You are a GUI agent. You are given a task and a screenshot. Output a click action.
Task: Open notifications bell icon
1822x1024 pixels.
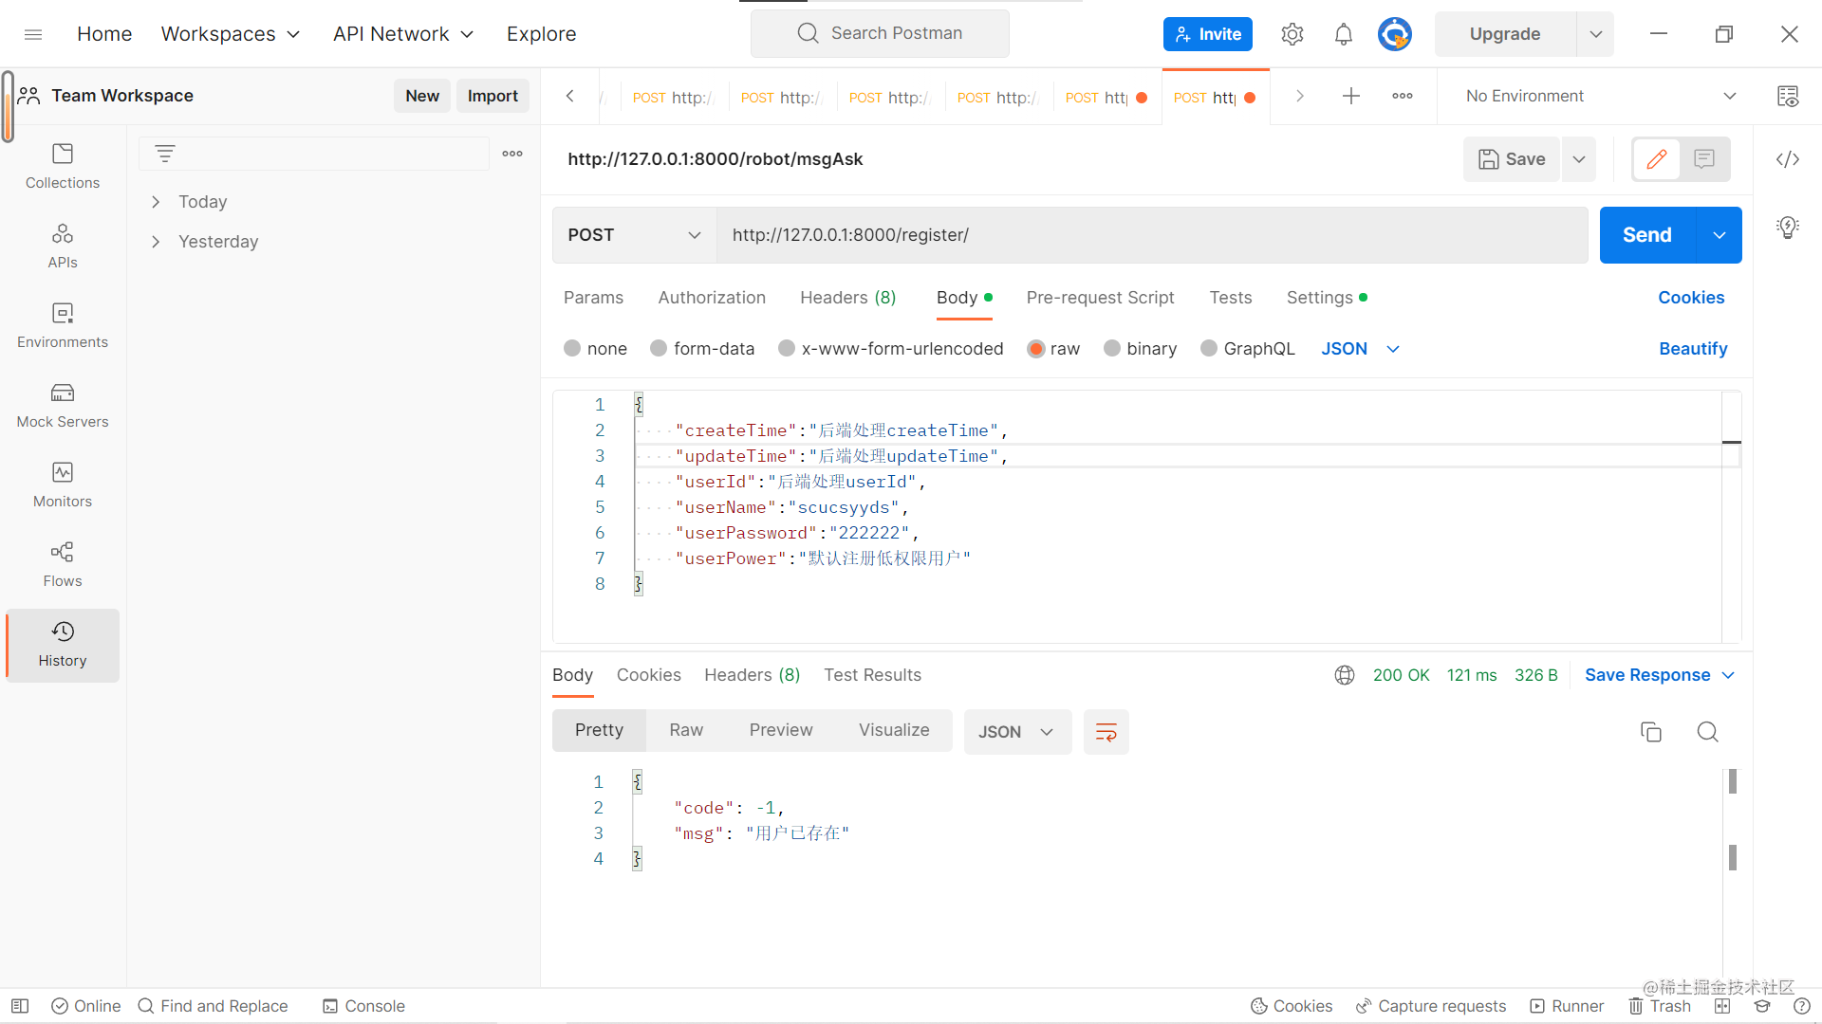pyautogui.click(x=1343, y=34)
